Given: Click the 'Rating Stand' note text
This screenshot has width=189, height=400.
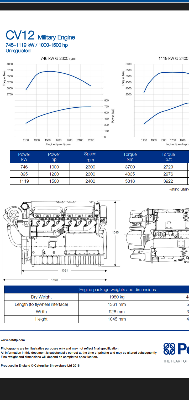Looking at the screenshot, I should pyautogui.click(x=179, y=189).
